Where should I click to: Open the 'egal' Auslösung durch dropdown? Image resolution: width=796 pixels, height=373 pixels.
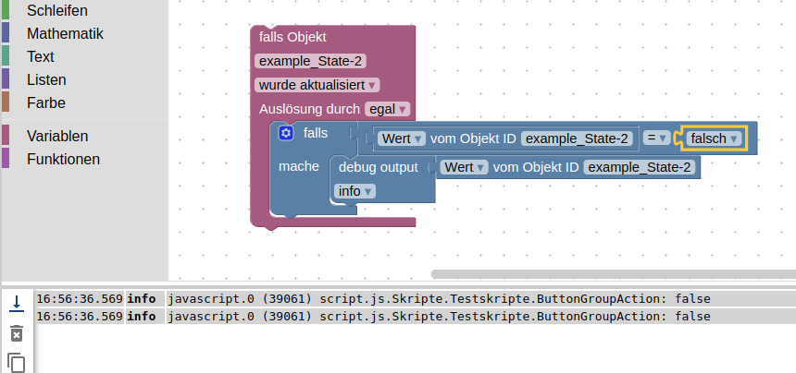coord(387,109)
